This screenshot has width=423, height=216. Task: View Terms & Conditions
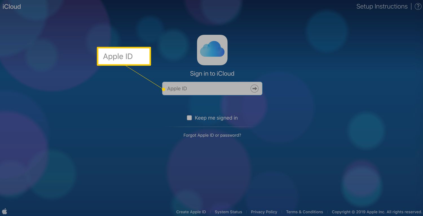click(x=304, y=212)
